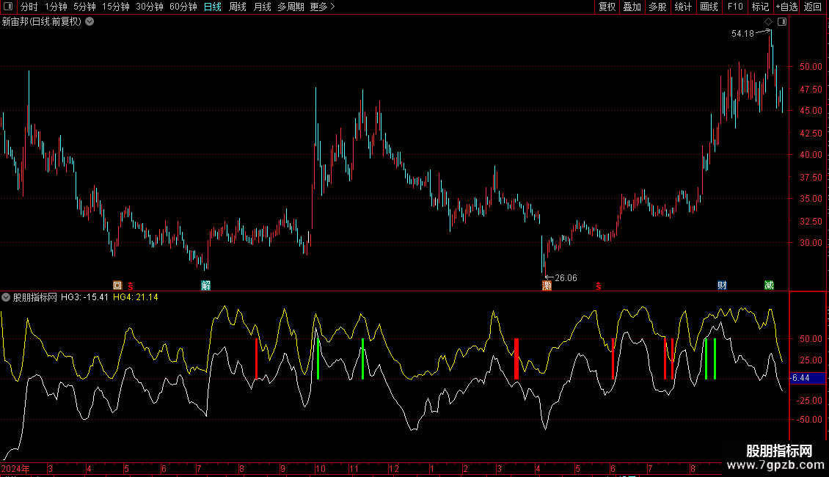Open the F10 company info page
This screenshot has height=477, width=829.
click(735, 7)
